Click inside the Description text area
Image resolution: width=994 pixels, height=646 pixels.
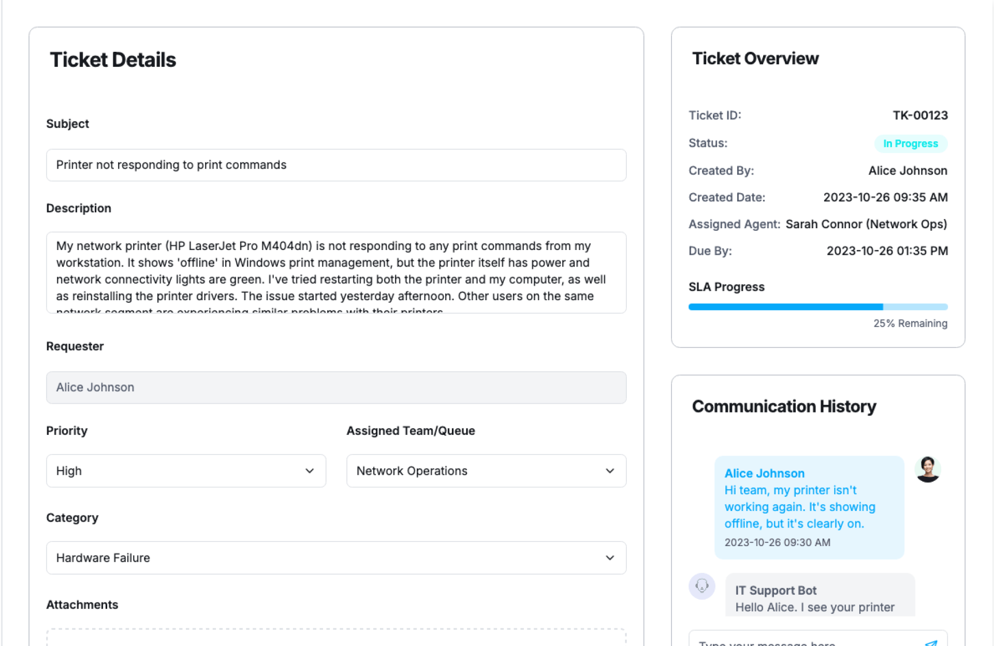point(335,272)
